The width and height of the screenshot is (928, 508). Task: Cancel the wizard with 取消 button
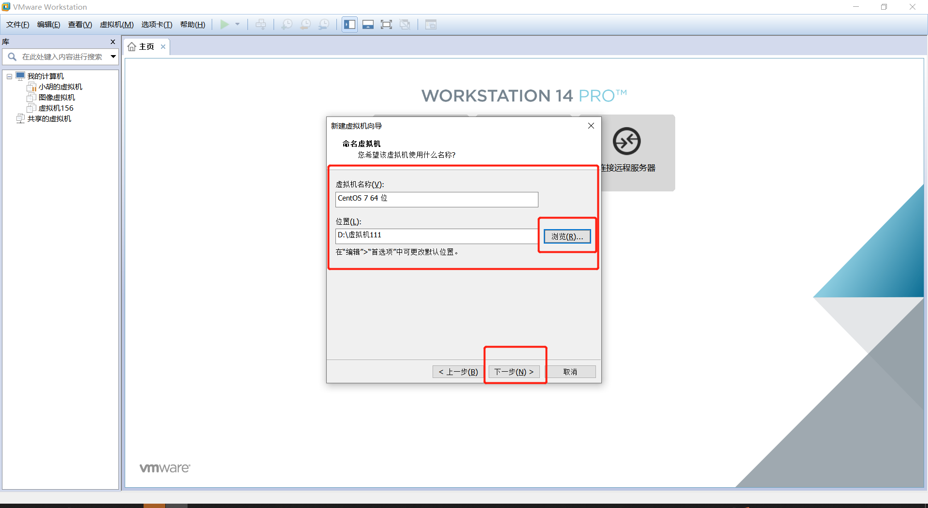pos(570,372)
